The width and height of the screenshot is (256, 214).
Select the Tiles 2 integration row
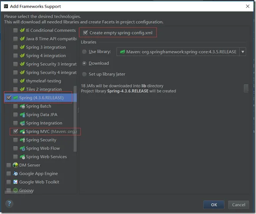41,89
